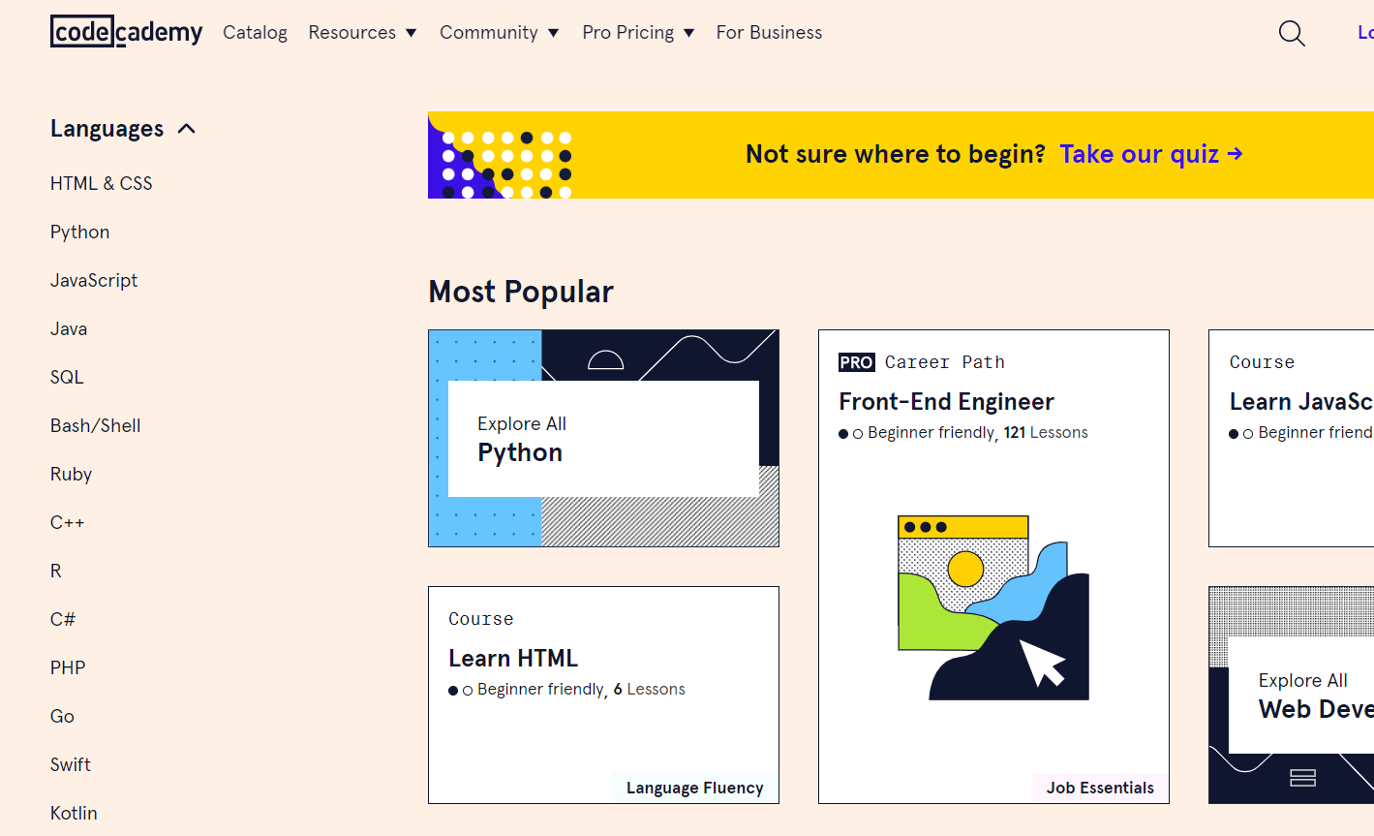Click the Job Essentials tag on Front-End Engineer
This screenshot has height=836, width=1374.
click(1099, 788)
